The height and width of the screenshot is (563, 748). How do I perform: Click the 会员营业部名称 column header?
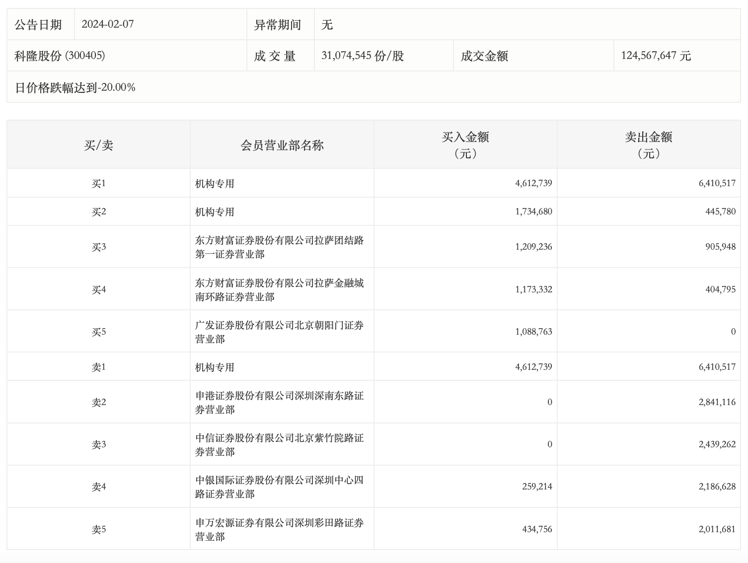tap(282, 145)
